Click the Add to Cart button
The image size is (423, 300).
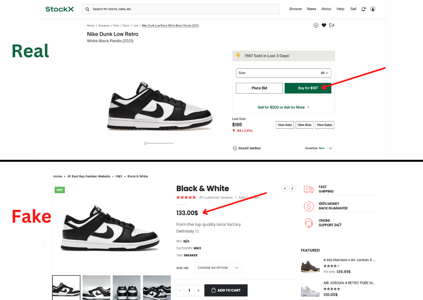click(x=226, y=291)
